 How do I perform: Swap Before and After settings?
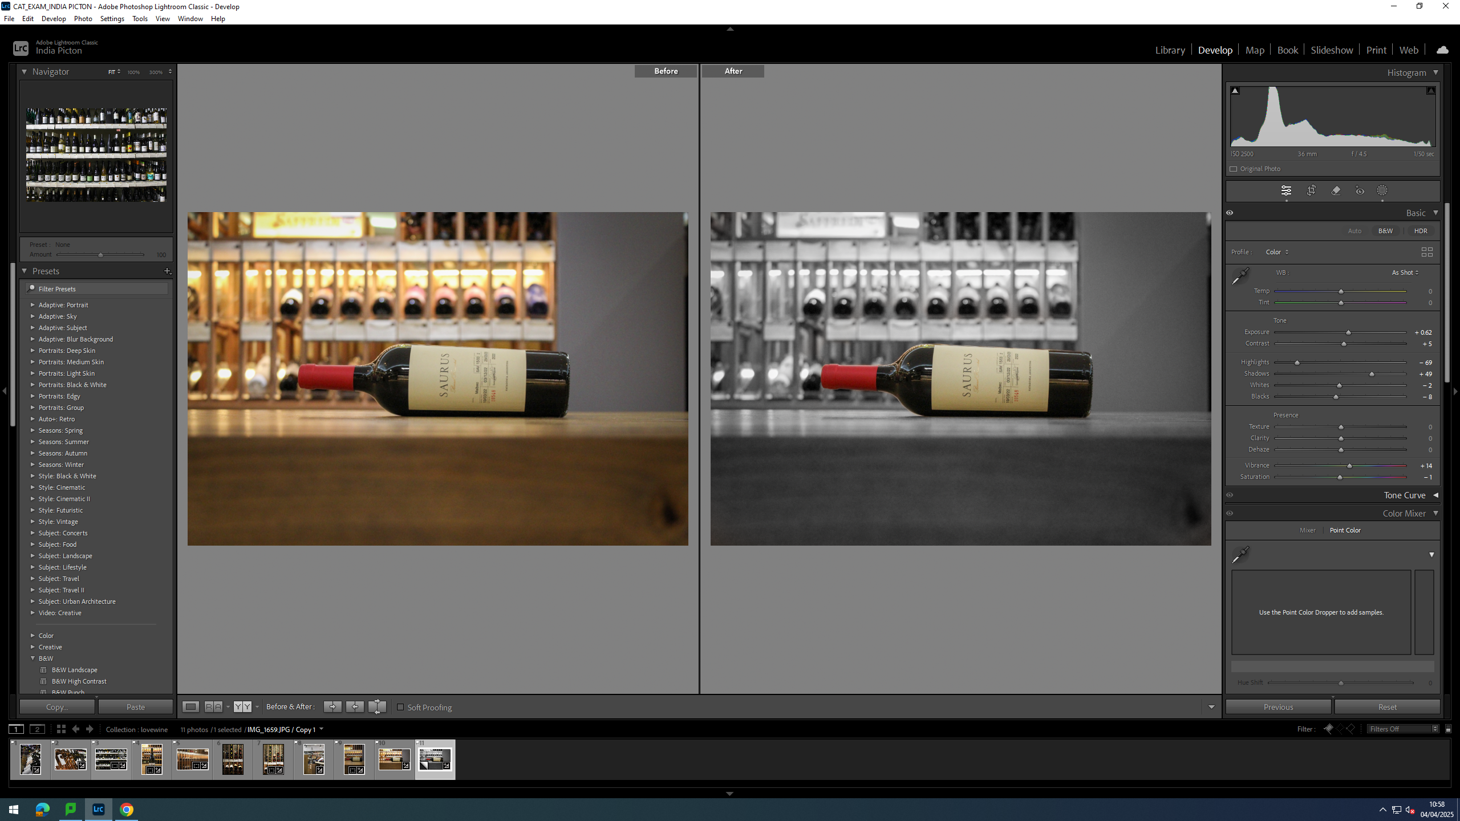377,707
